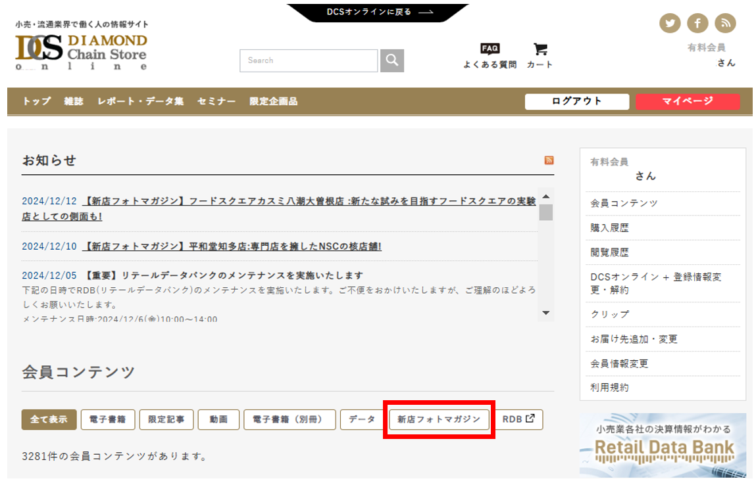Click into the Search text field
Image resolution: width=756 pixels, height=483 pixels.
[x=308, y=60]
